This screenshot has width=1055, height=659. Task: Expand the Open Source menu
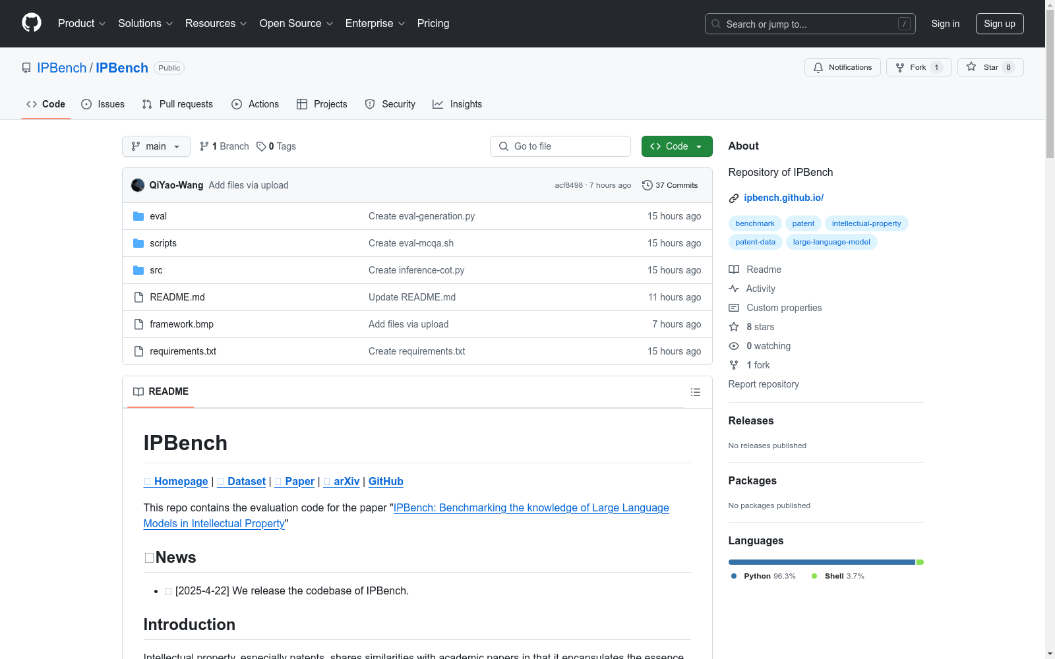(x=297, y=23)
